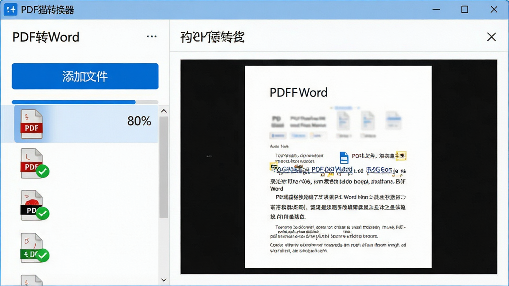Image resolution: width=509 pixels, height=286 pixels.
Task: Click the 添加文件 button
Action: (85, 76)
